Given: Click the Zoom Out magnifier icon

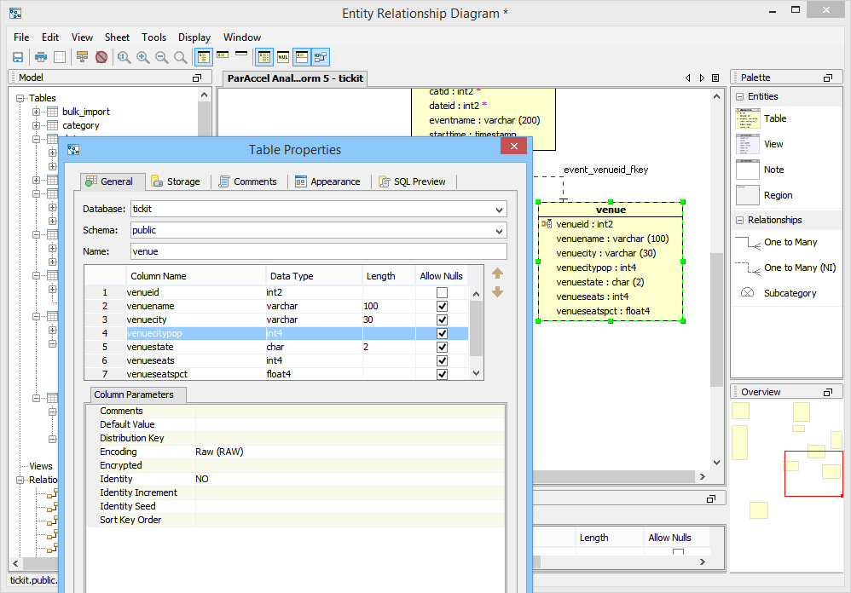Looking at the screenshot, I should click(161, 57).
